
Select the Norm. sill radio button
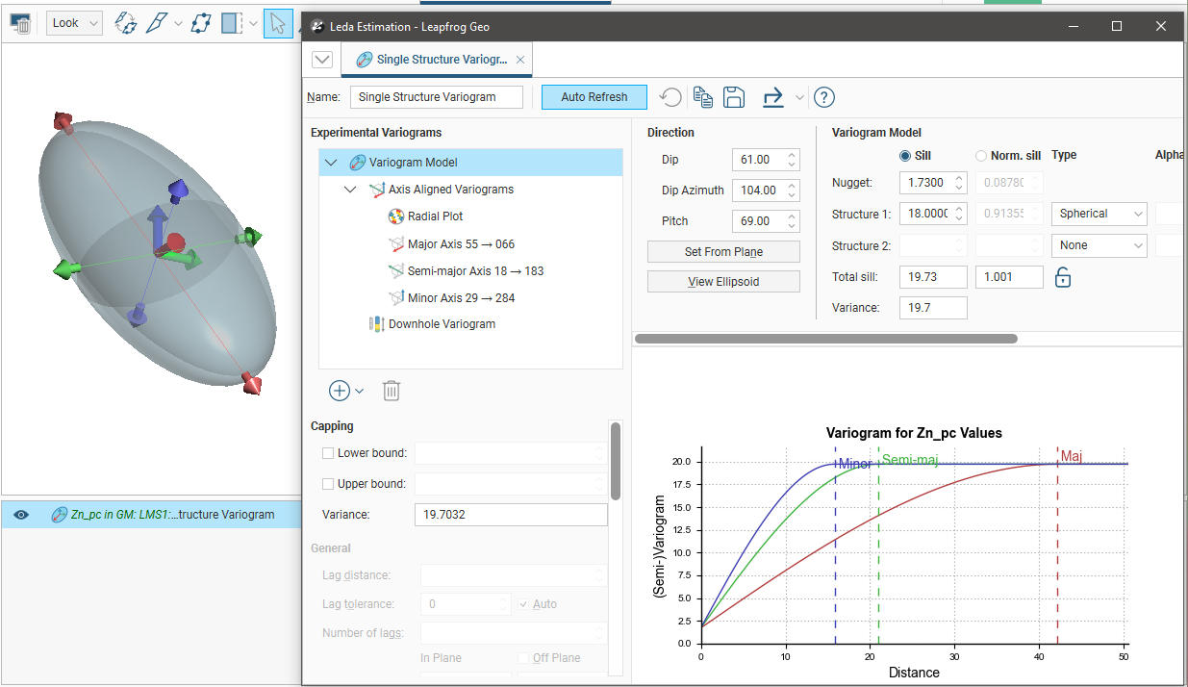[x=981, y=156]
